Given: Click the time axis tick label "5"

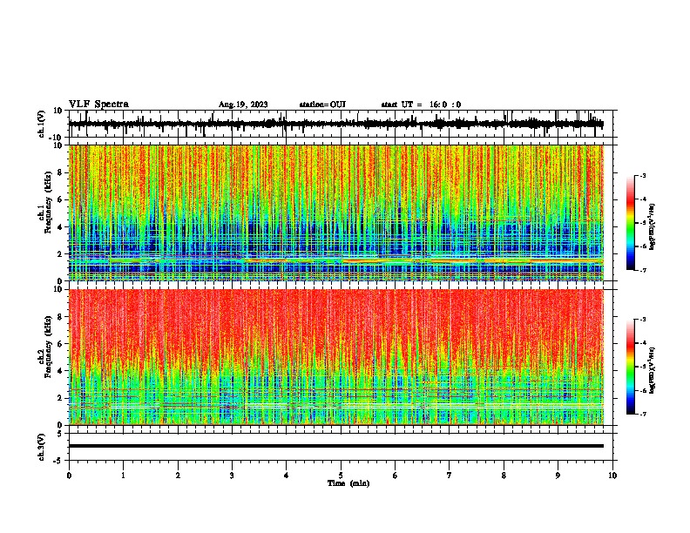Looking at the screenshot, I should 341,476.
